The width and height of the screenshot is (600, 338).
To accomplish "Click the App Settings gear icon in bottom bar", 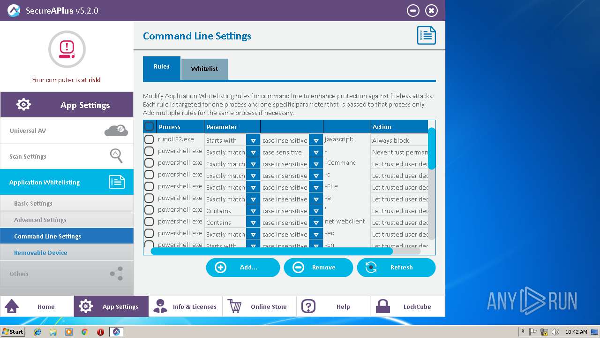I will click(86, 307).
